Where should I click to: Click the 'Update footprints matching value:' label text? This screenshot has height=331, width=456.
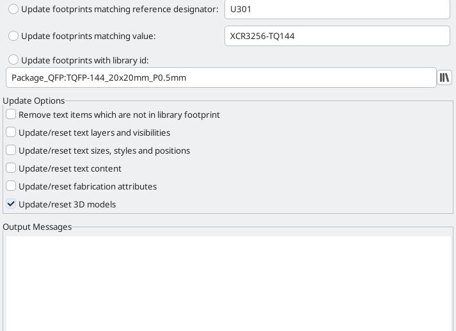[88, 36]
